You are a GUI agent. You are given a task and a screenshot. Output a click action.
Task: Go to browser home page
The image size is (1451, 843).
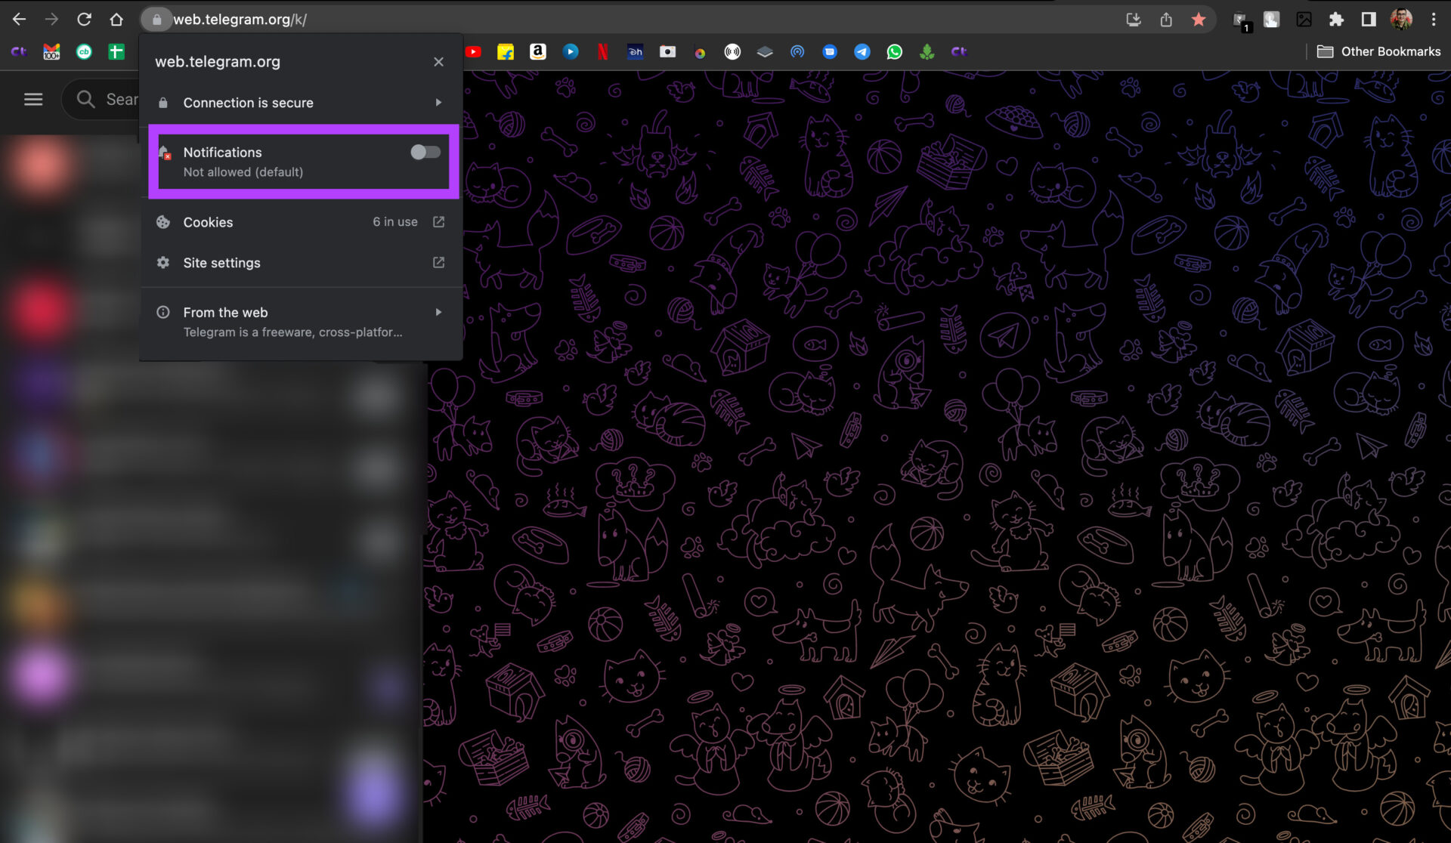click(116, 20)
